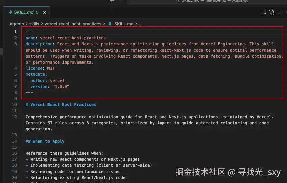Image resolution: width=287 pixels, height=183 pixels.
Task: Click line number 14 in gutter
Action: 14,141
